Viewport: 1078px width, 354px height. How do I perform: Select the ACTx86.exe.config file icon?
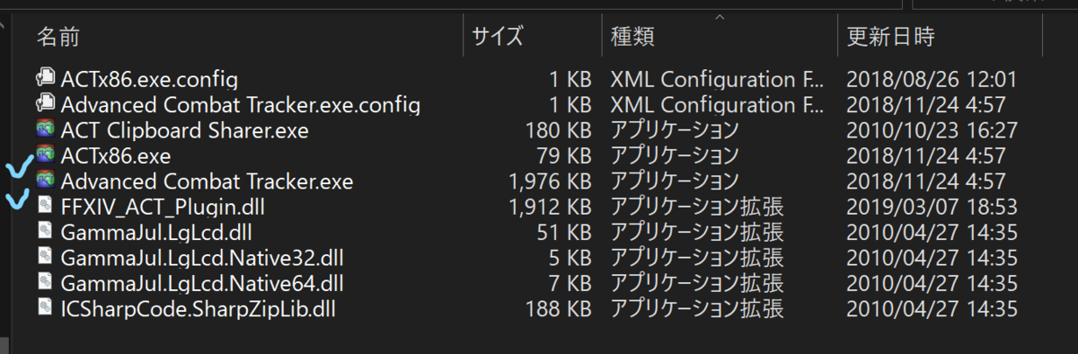[46, 78]
